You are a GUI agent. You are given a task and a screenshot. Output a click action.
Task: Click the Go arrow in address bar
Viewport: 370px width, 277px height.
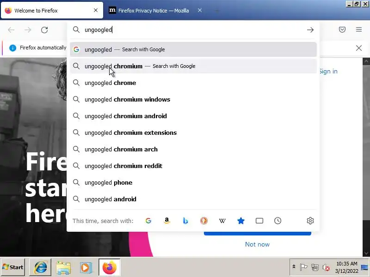click(x=310, y=30)
